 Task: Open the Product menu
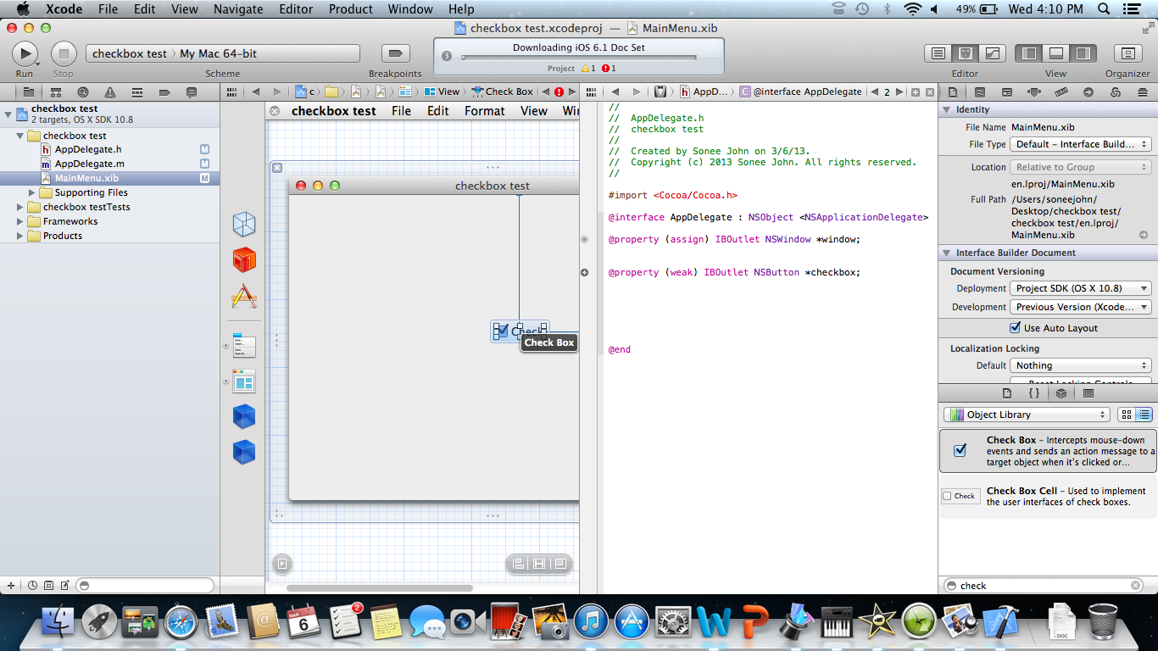(x=351, y=9)
